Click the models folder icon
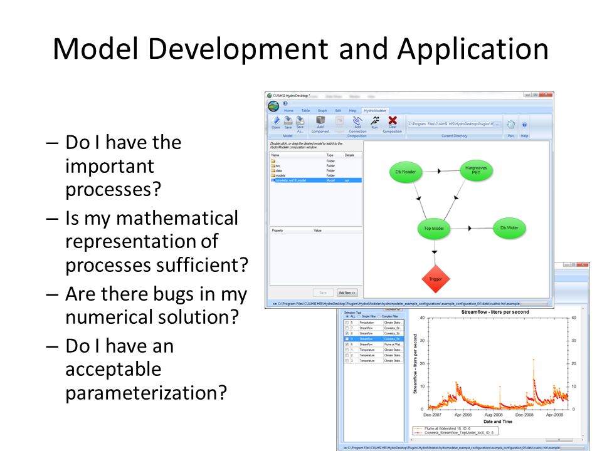 click(x=273, y=175)
